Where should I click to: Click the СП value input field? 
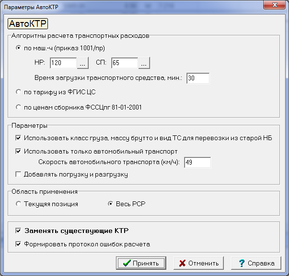click(125, 63)
